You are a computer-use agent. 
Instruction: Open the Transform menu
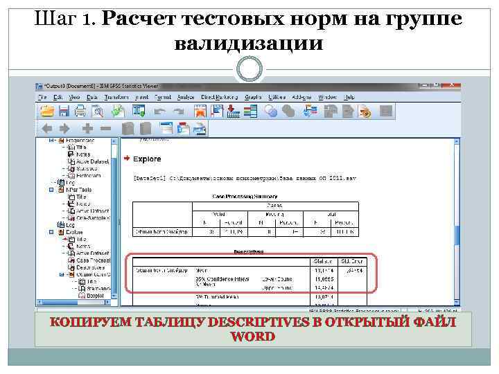[116, 98]
